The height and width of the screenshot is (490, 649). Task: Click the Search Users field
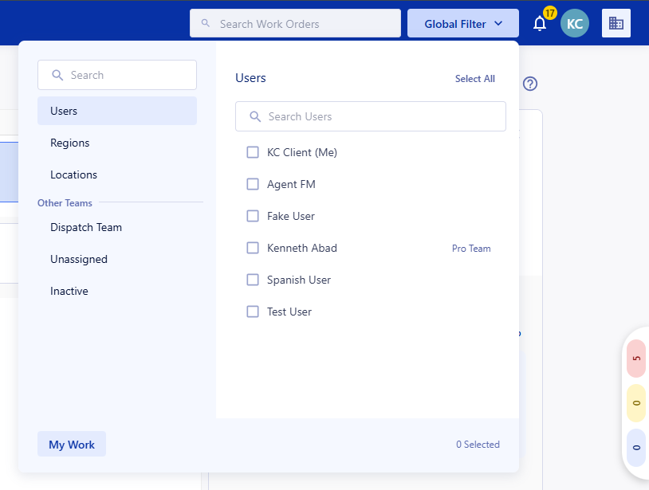point(371,116)
